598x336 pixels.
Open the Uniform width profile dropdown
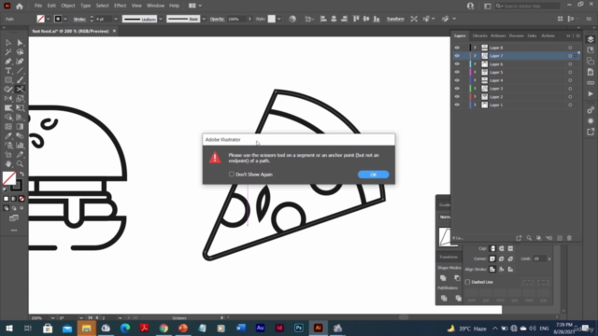click(x=161, y=19)
